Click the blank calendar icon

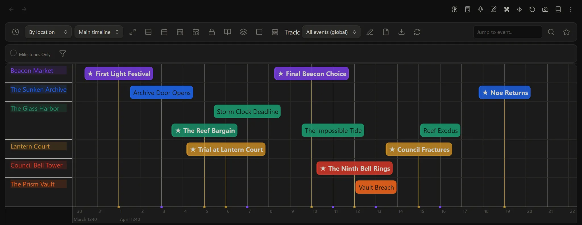(164, 32)
